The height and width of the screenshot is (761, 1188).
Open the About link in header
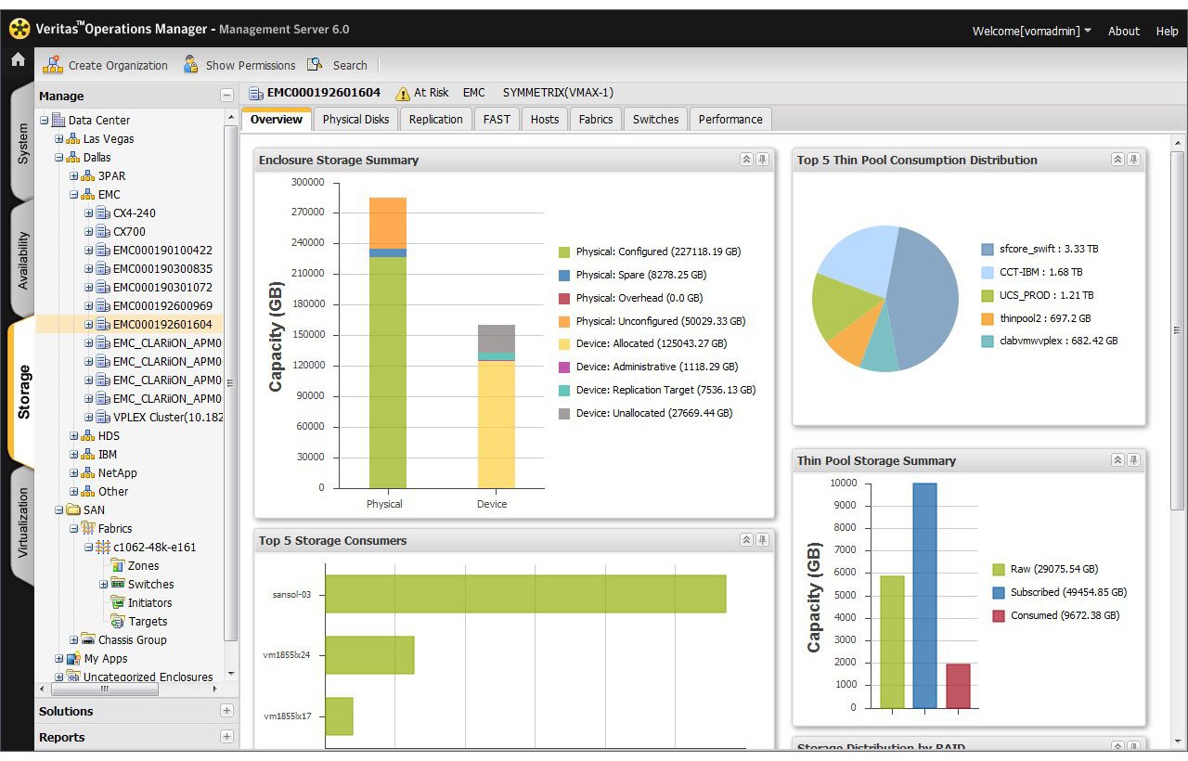[x=1123, y=31]
